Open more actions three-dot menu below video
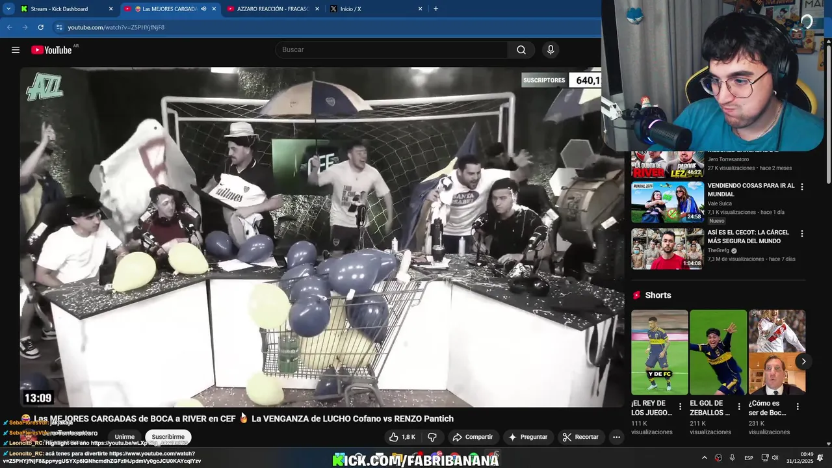Image resolution: width=832 pixels, height=468 pixels. (x=616, y=437)
